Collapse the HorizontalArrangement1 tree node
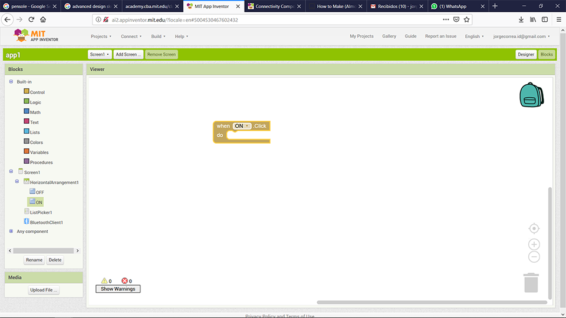The image size is (566, 318). click(17, 181)
